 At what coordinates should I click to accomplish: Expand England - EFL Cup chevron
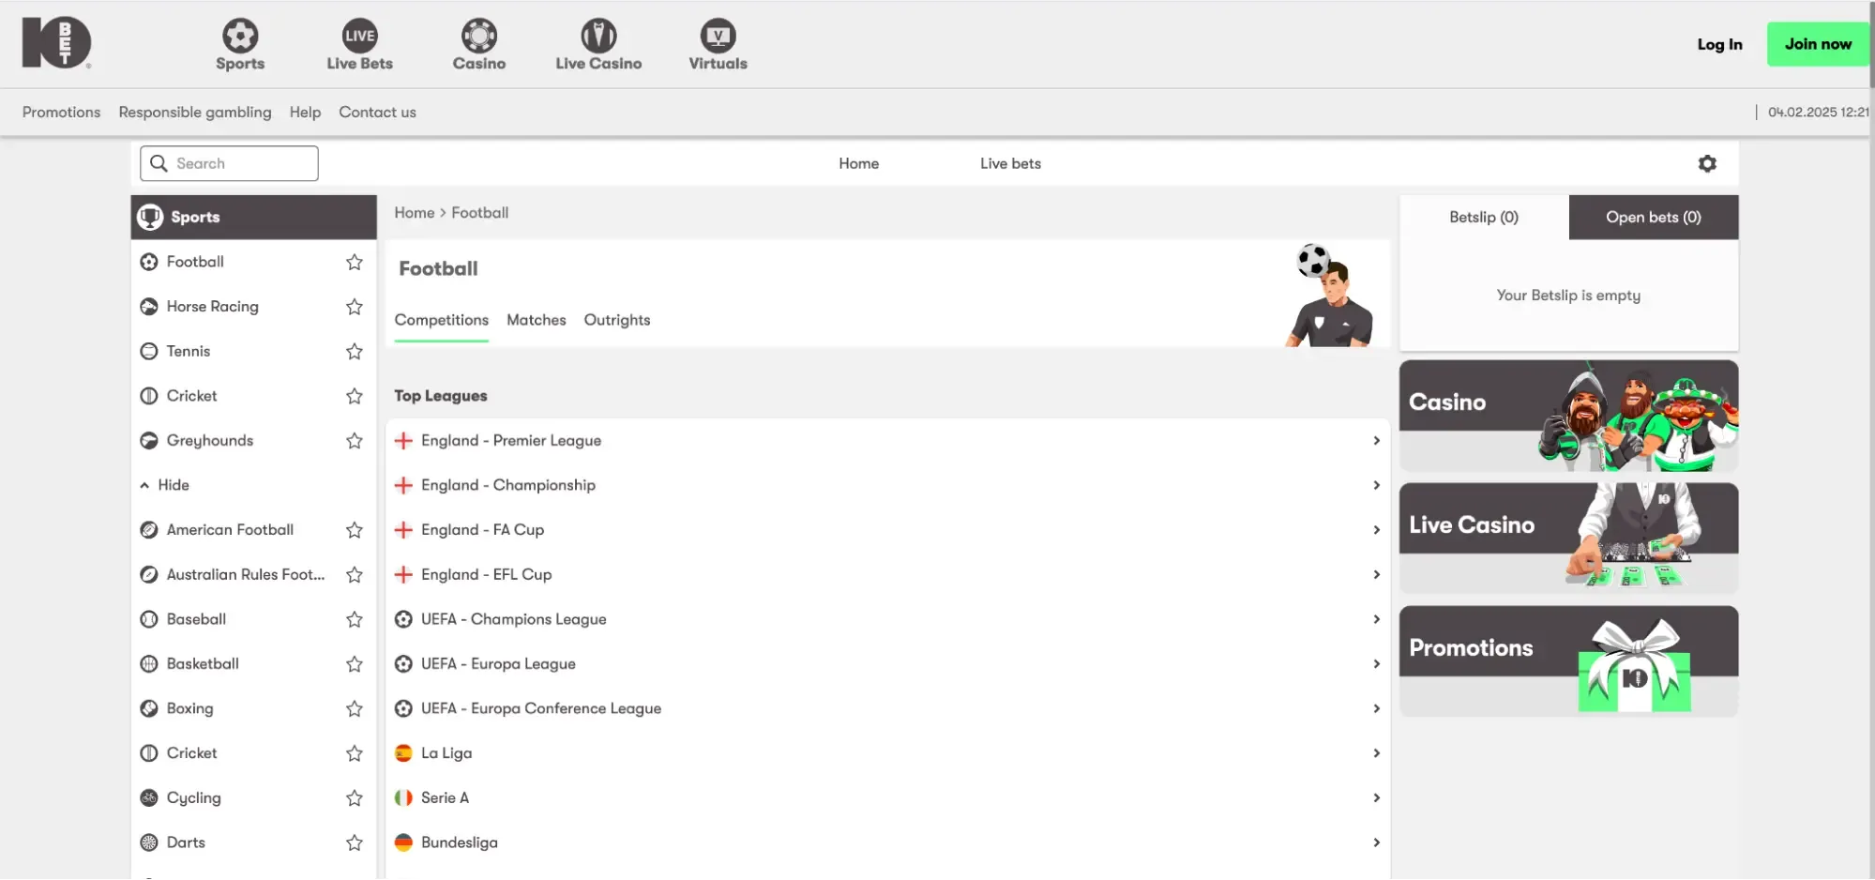click(x=1376, y=574)
